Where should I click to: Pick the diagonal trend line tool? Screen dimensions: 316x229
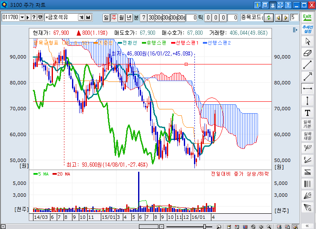308,65
